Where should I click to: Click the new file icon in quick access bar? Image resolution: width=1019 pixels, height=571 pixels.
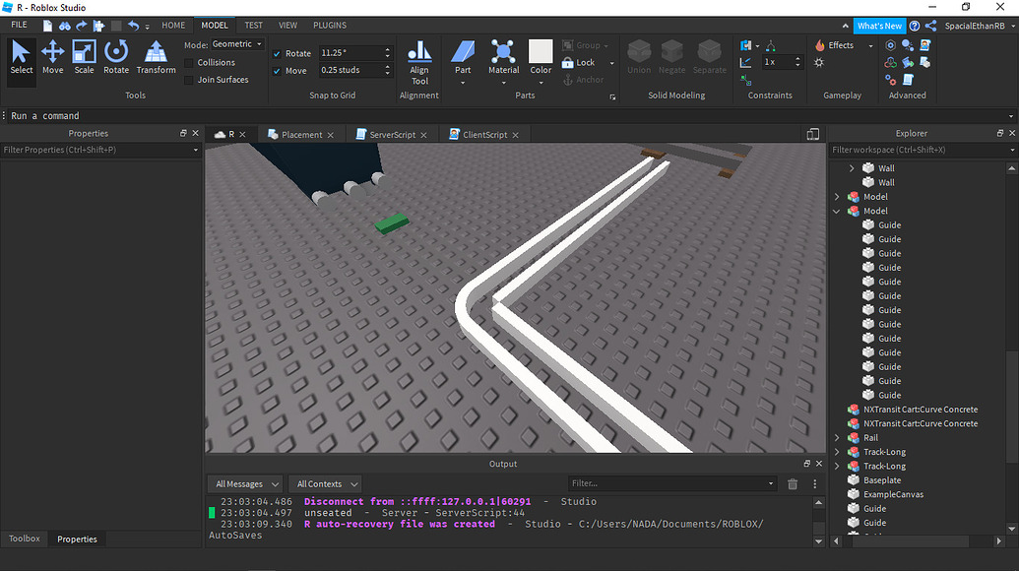click(47, 26)
